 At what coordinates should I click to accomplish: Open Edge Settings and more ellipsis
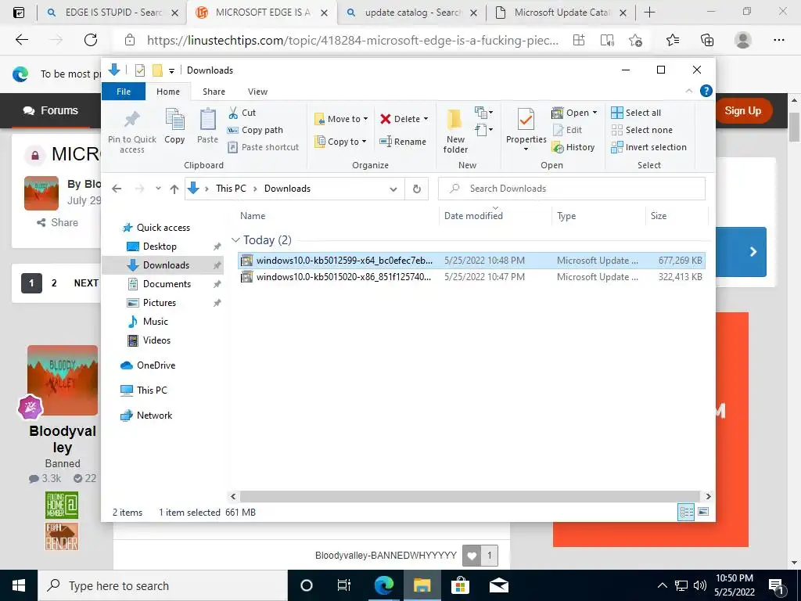coord(778,40)
